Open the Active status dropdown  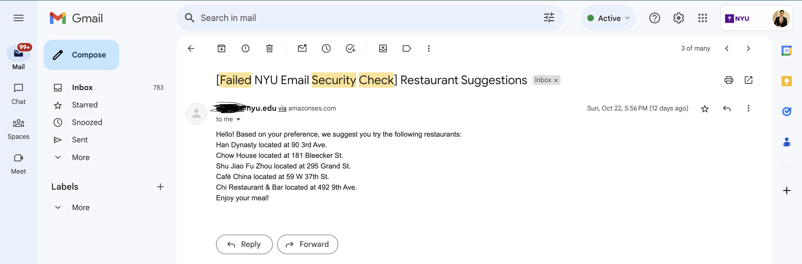608,18
